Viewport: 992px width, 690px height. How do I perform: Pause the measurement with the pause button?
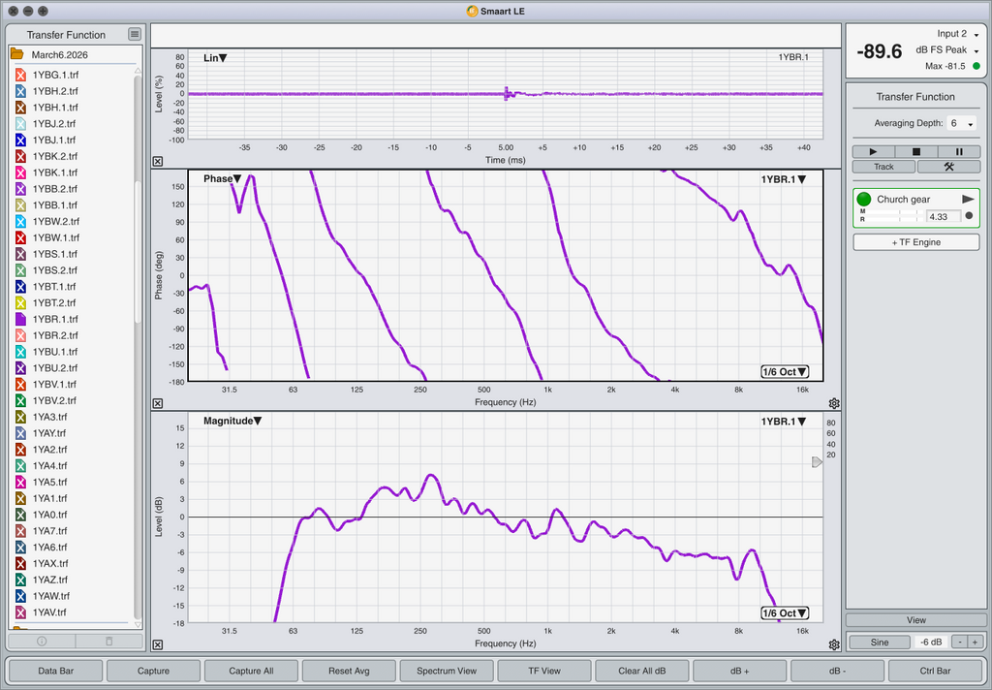959,151
